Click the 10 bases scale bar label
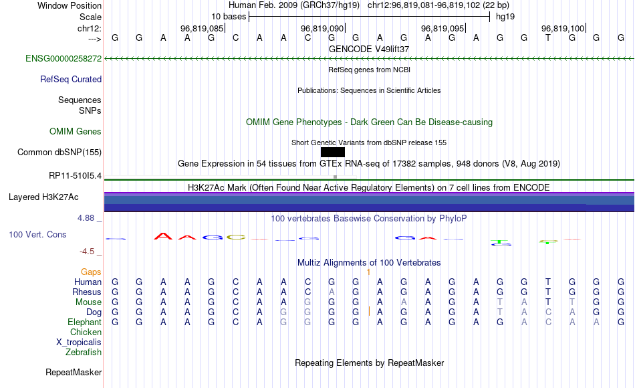This screenshot has height=388, width=635. 229,17
